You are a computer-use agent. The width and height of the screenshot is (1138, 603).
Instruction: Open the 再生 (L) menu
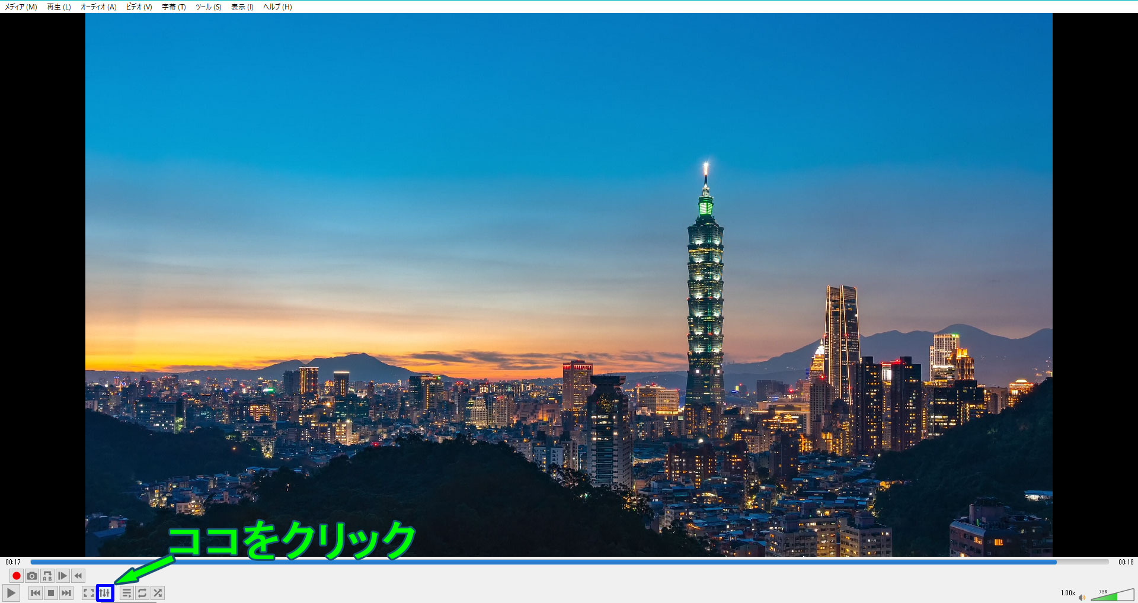pos(59,7)
